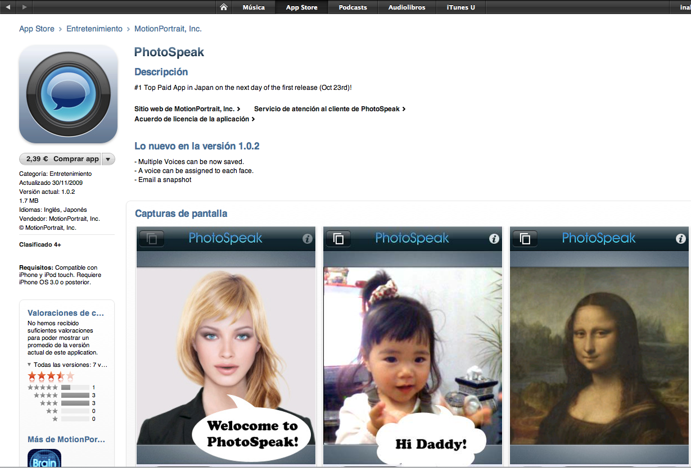Click the 'Valoraciones de c…' heading

point(66,313)
